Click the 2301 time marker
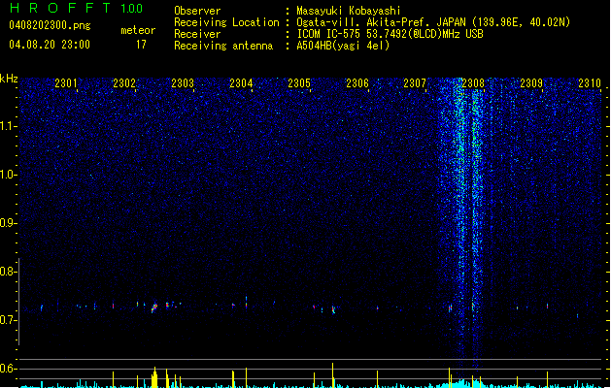This screenshot has height=388, width=611. coord(66,83)
